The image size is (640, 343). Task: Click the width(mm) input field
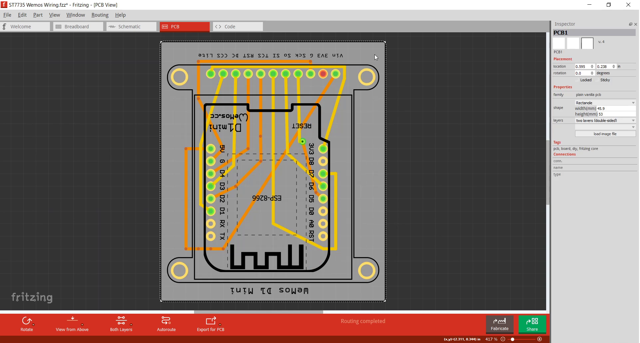tap(616, 109)
